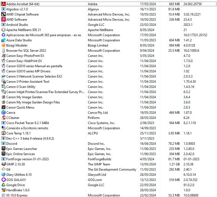Click the CCleaner icon
The height and width of the screenshot is (197, 217).
[x=4, y=118]
